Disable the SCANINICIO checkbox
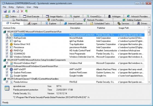 pos(7,53)
